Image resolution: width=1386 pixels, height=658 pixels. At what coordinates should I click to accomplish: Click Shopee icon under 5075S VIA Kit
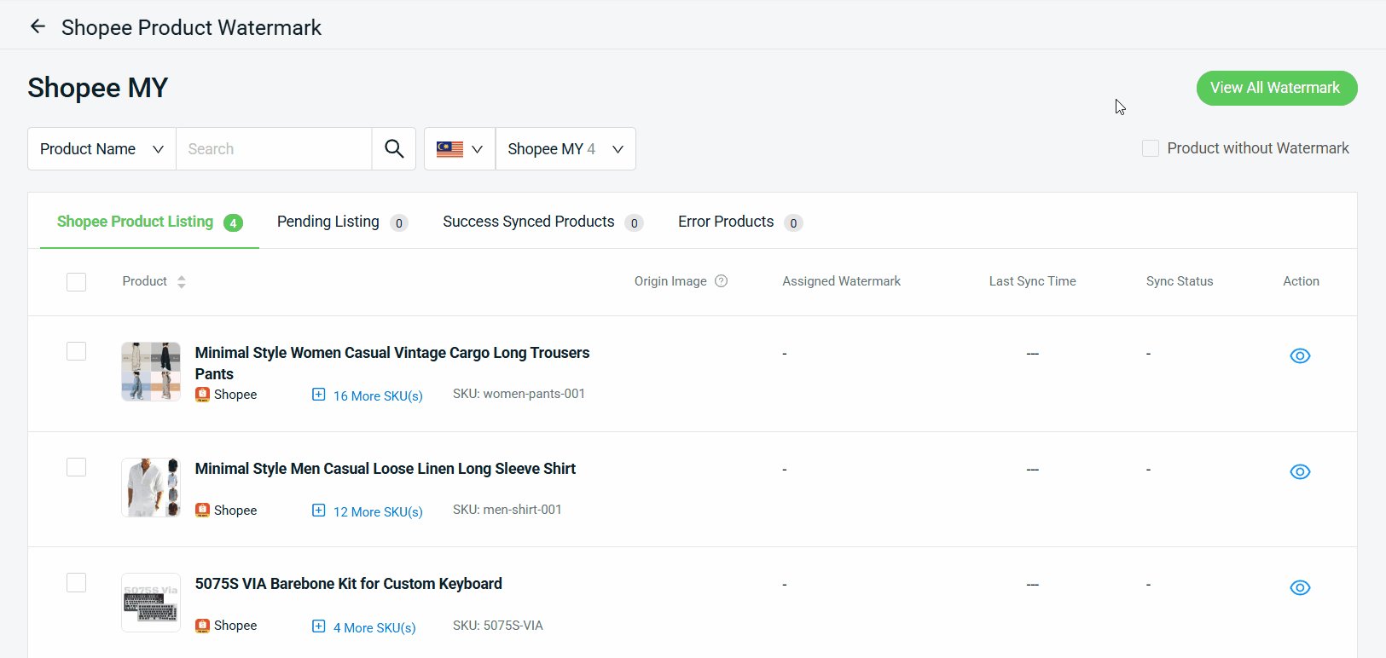pyautogui.click(x=203, y=626)
